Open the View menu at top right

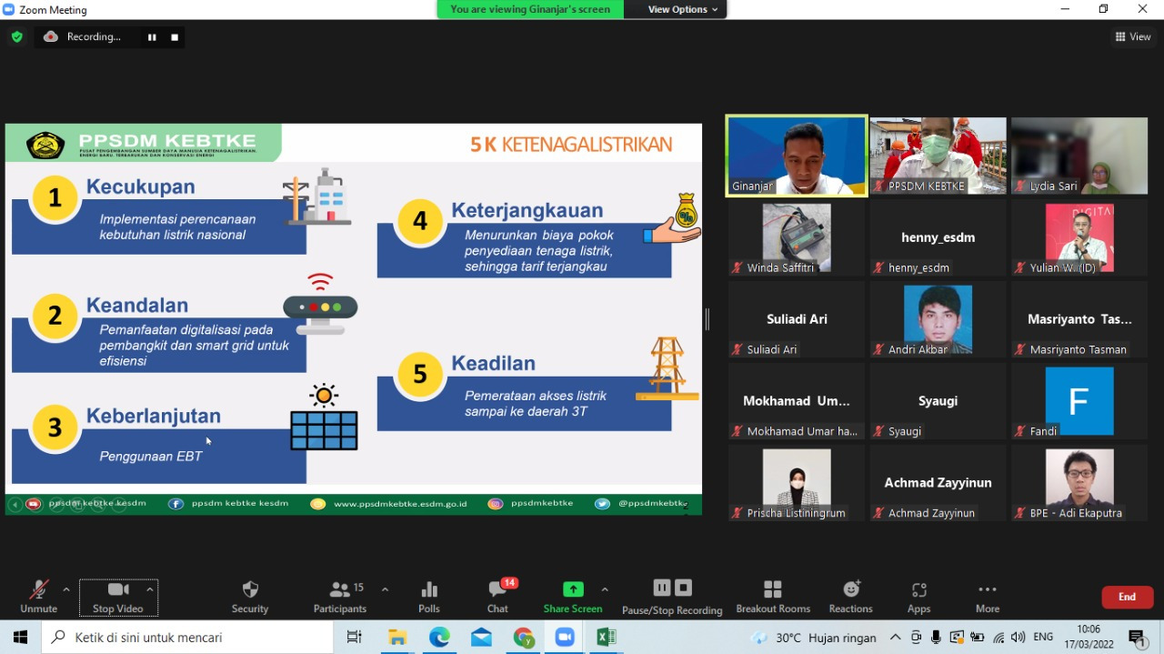1133,36
